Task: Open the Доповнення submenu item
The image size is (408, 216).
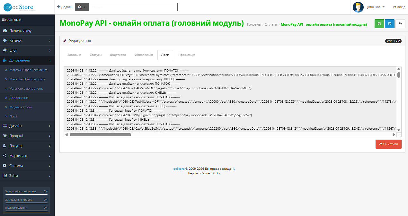Action: pos(19,98)
